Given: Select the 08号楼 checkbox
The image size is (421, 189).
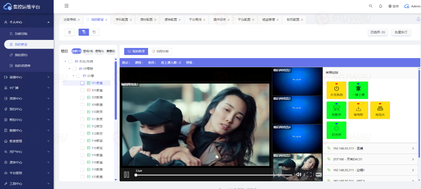Looking at the screenshot, I should click(x=74, y=69).
